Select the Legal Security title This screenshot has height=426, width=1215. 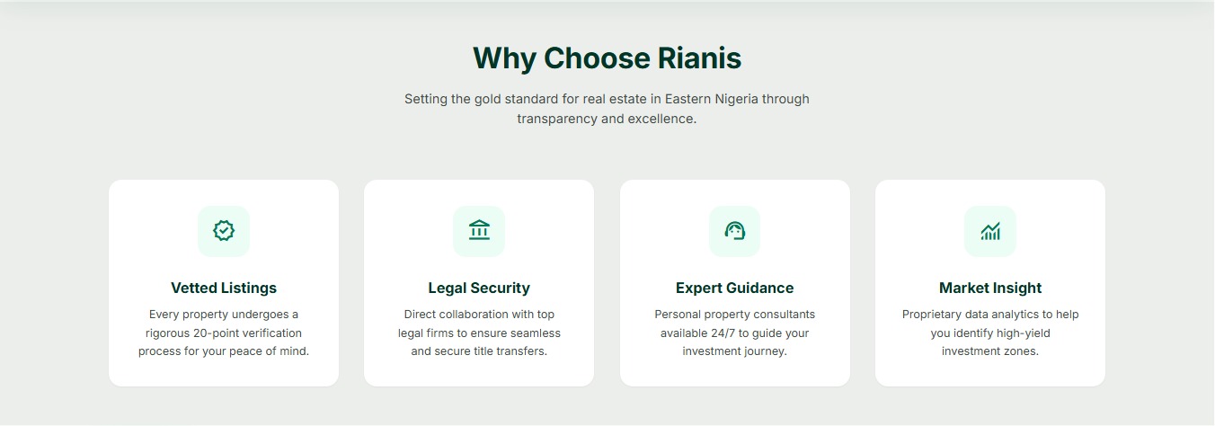click(479, 288)
